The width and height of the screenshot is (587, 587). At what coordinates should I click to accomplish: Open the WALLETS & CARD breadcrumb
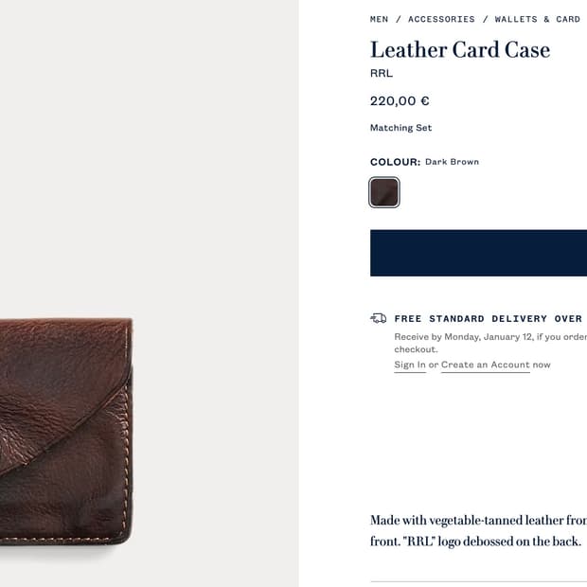538,19
